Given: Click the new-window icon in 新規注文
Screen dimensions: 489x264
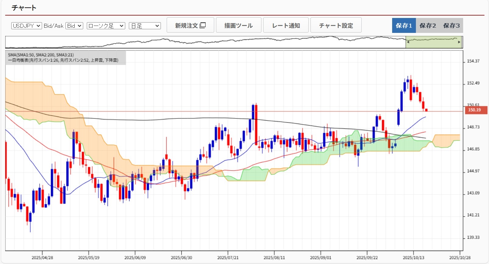Looking at the screenshot, I should (203, 25).
